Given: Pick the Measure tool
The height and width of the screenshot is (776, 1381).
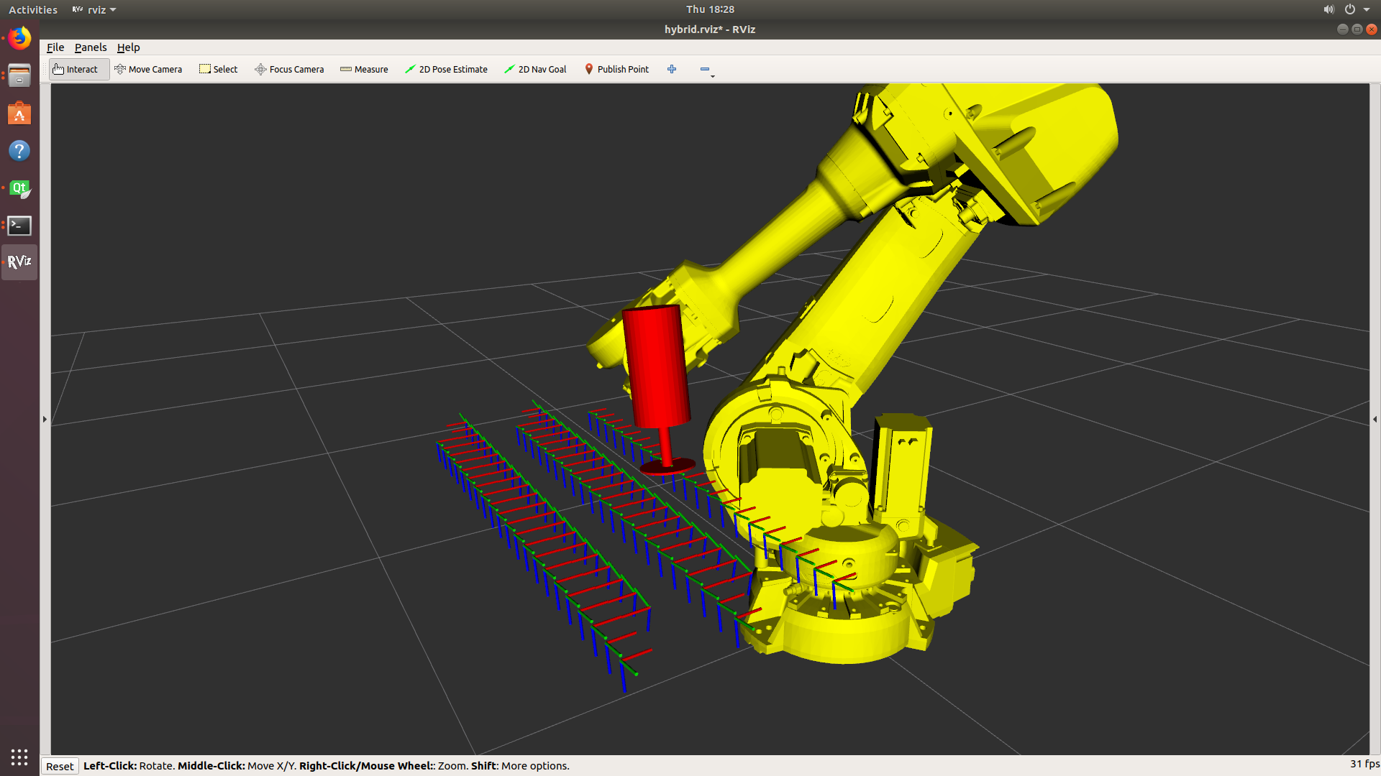Looking at the screenshot, I should click(x=364, y=69).
